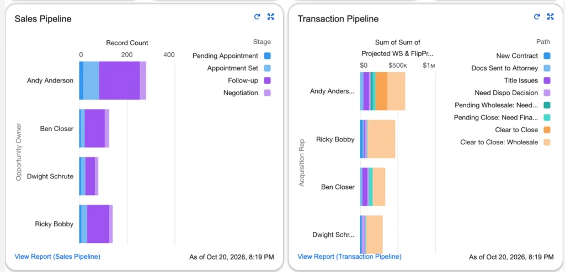Click the Pending Wholesale legend swatch
Screen dimensions: 565x272
pyautogui.click(x=547, y=105)
